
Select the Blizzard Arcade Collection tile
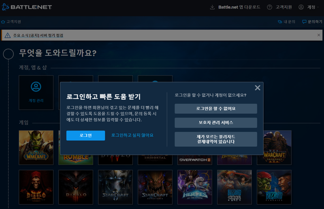tap(234, 187)
